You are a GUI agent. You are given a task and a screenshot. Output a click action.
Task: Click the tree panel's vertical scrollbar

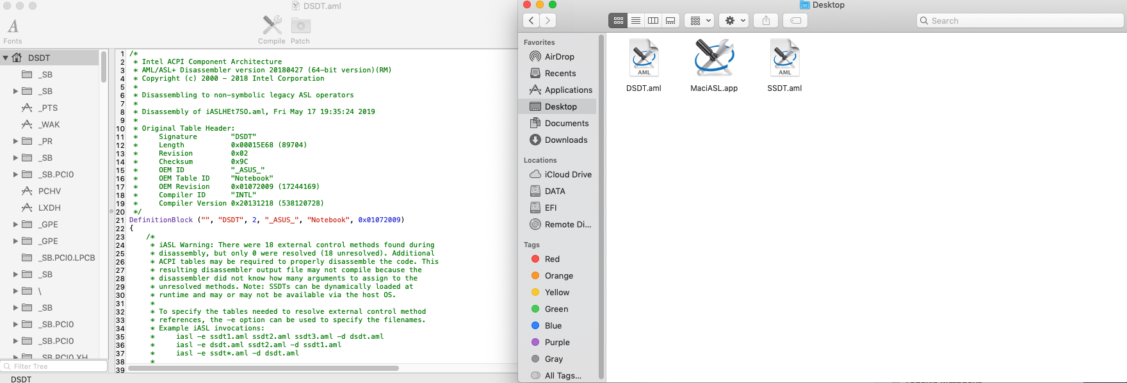pyautogui.click(x=104, y=67)
